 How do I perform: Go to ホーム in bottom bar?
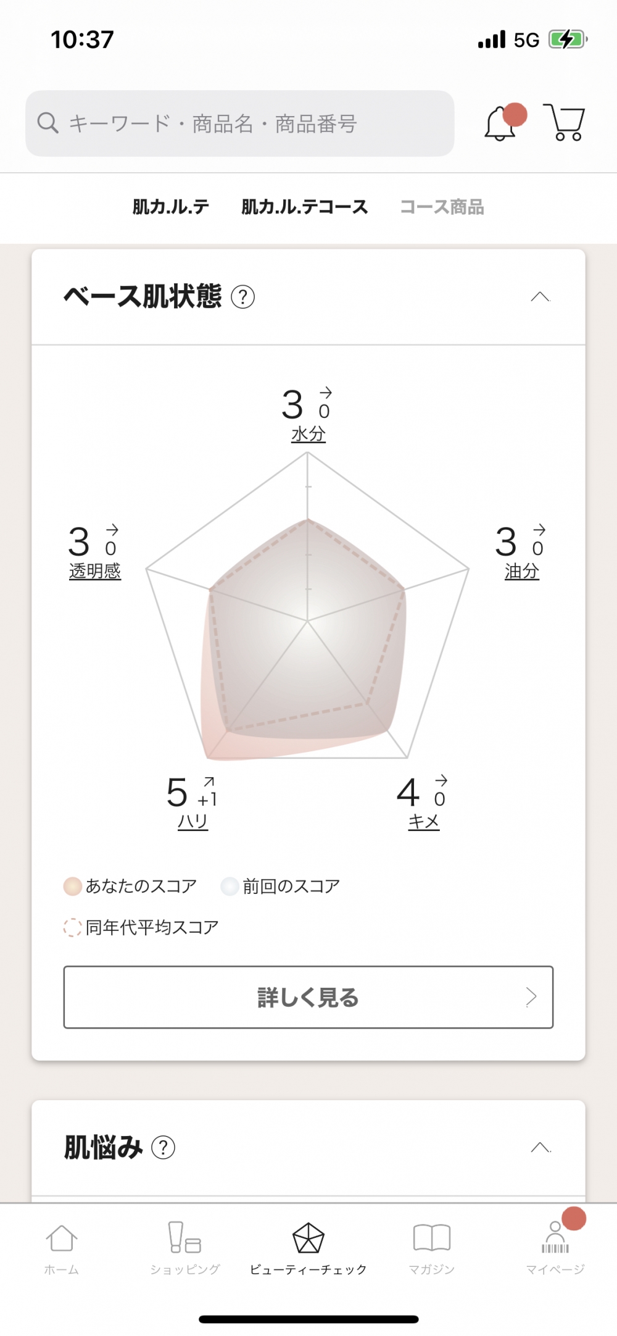coord(61,1248)
